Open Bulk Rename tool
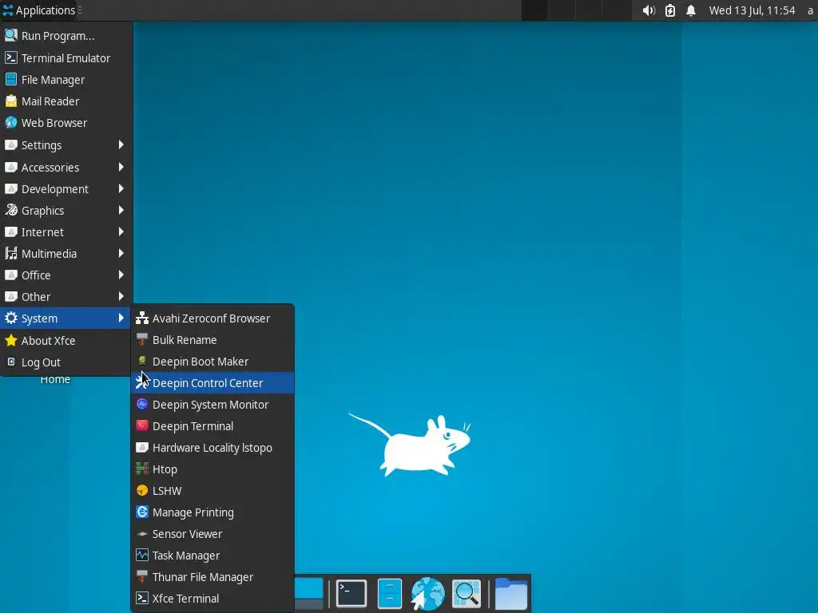818x613 pixels. (x=212, y=340)
